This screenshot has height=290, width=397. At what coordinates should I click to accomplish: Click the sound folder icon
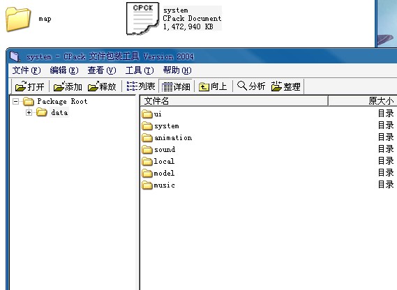[x=147, y=150]
